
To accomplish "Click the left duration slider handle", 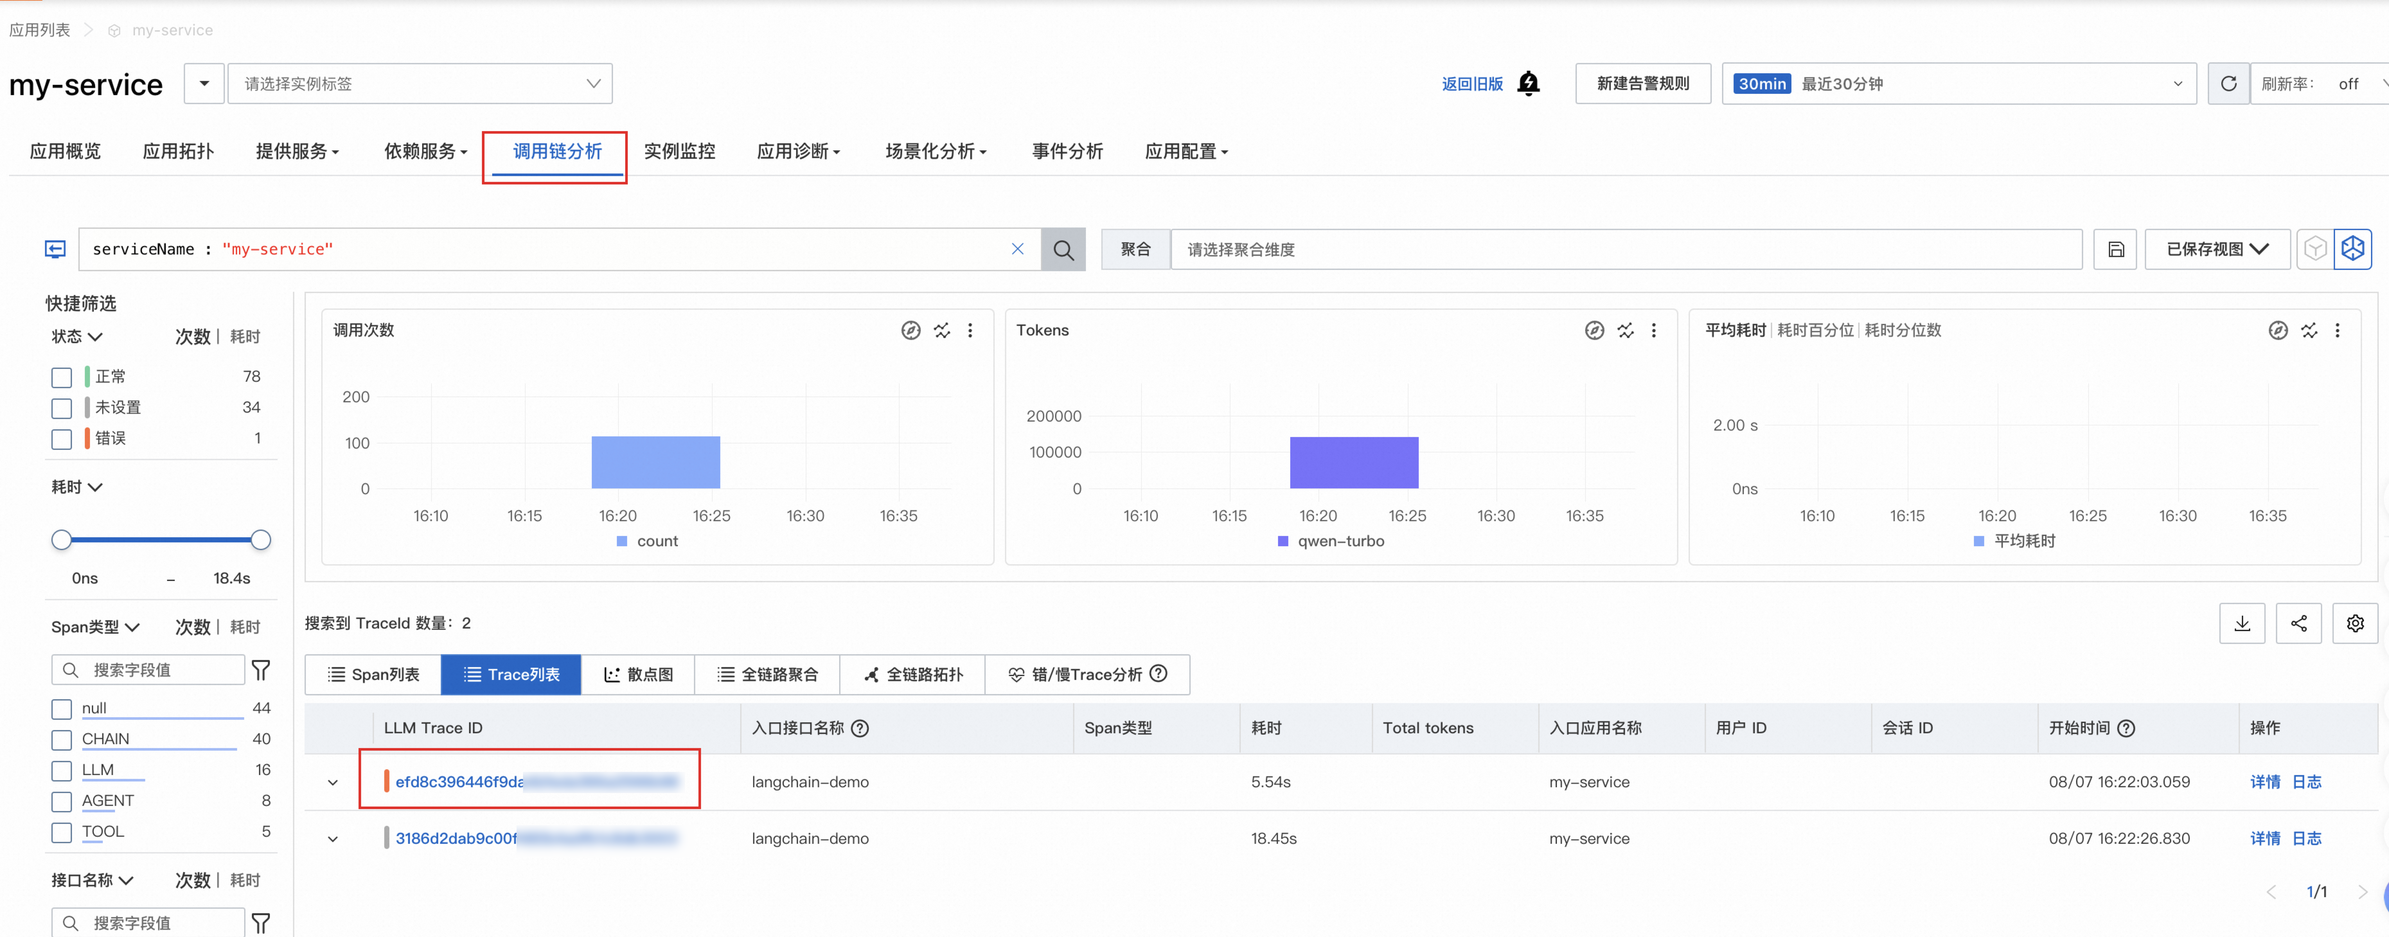I will (x=61, y=540).
